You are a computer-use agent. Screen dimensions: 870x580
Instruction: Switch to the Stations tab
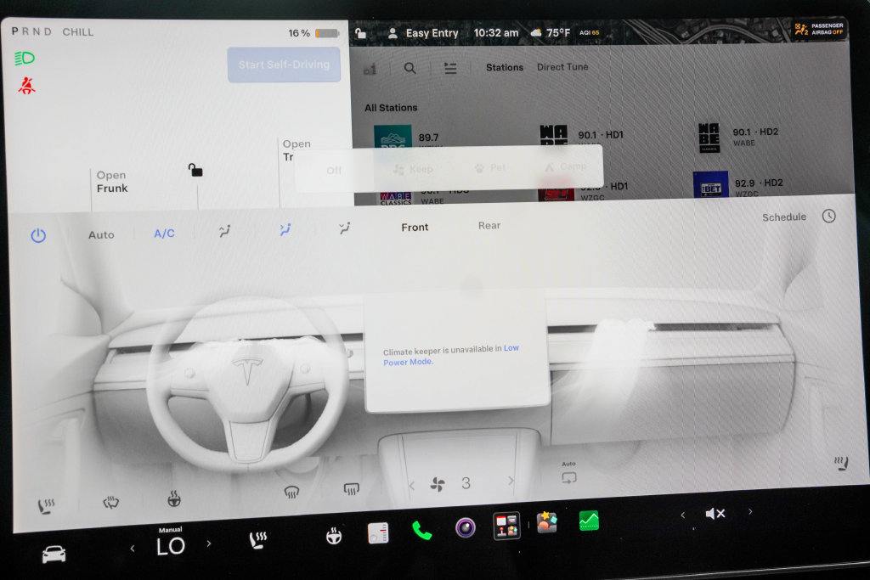(505, 67)
